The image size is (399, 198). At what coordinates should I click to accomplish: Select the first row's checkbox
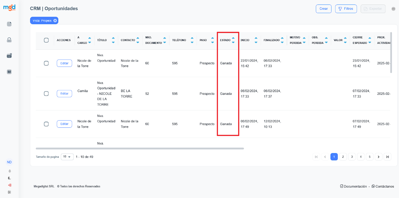(x=46, y=63)
